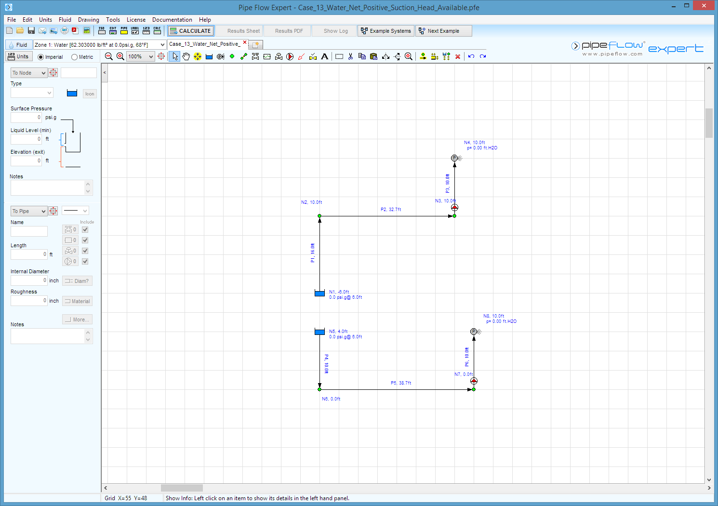Open the fluid zone dropdown

(162, 44)
